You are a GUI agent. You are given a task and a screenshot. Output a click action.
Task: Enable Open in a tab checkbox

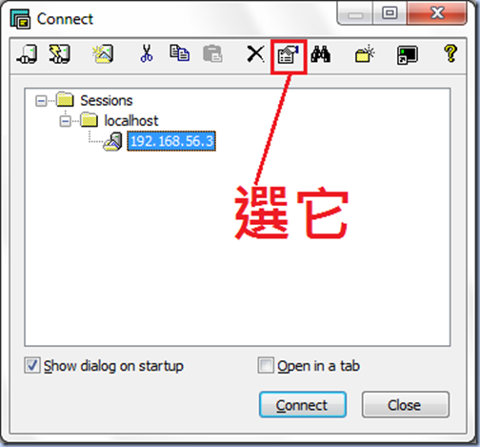[266, 365]
